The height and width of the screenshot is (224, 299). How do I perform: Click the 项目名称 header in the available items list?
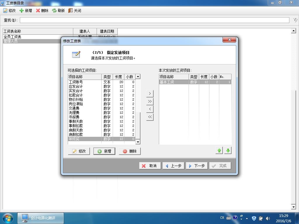(85, 77)
